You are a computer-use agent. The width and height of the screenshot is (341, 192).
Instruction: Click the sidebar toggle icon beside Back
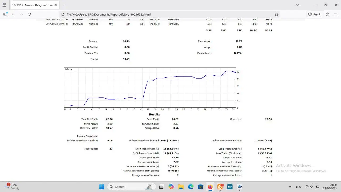[5, 14]
